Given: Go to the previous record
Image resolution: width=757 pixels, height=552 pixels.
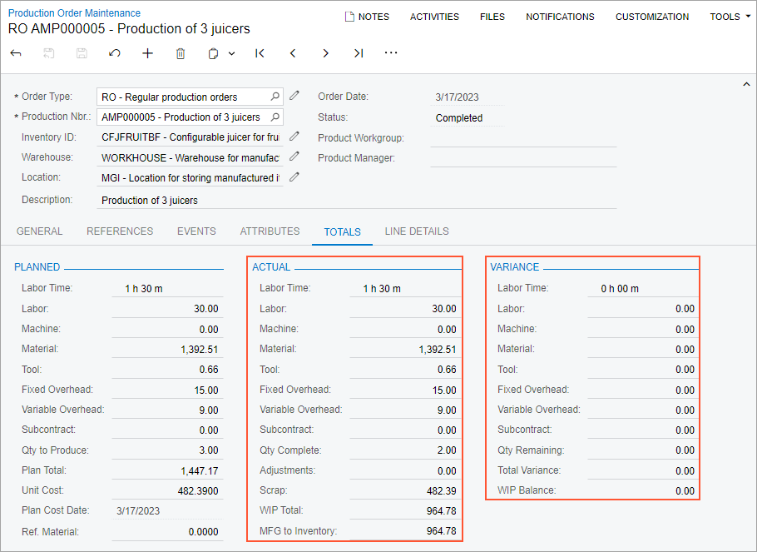Looking at the screenshot, I should [293, 53].
